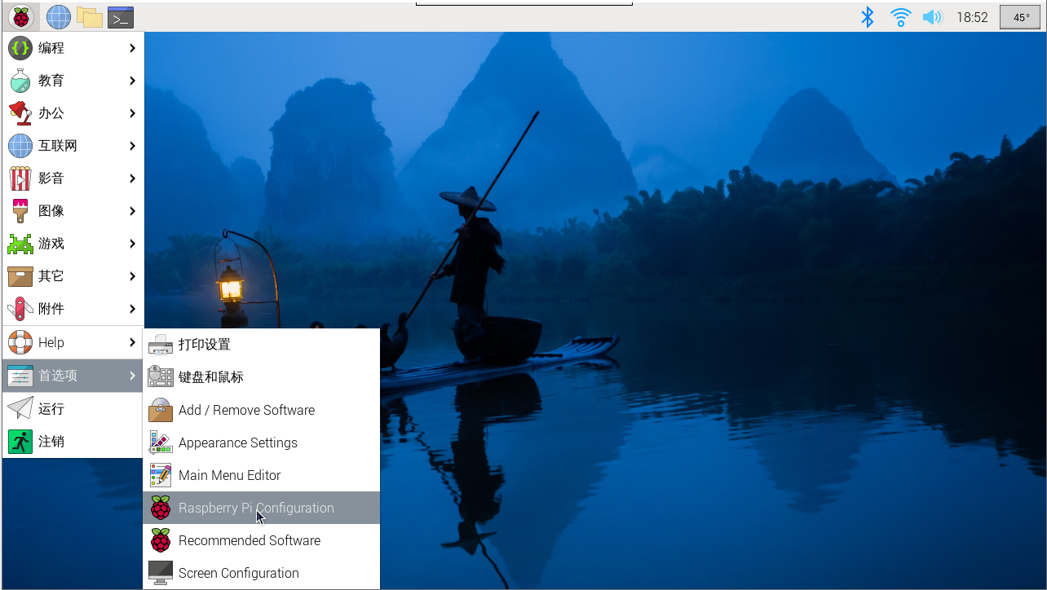
Task: Open Screen Configuration monitor icon
Action: pyautogui.click(x=161, y=573)
